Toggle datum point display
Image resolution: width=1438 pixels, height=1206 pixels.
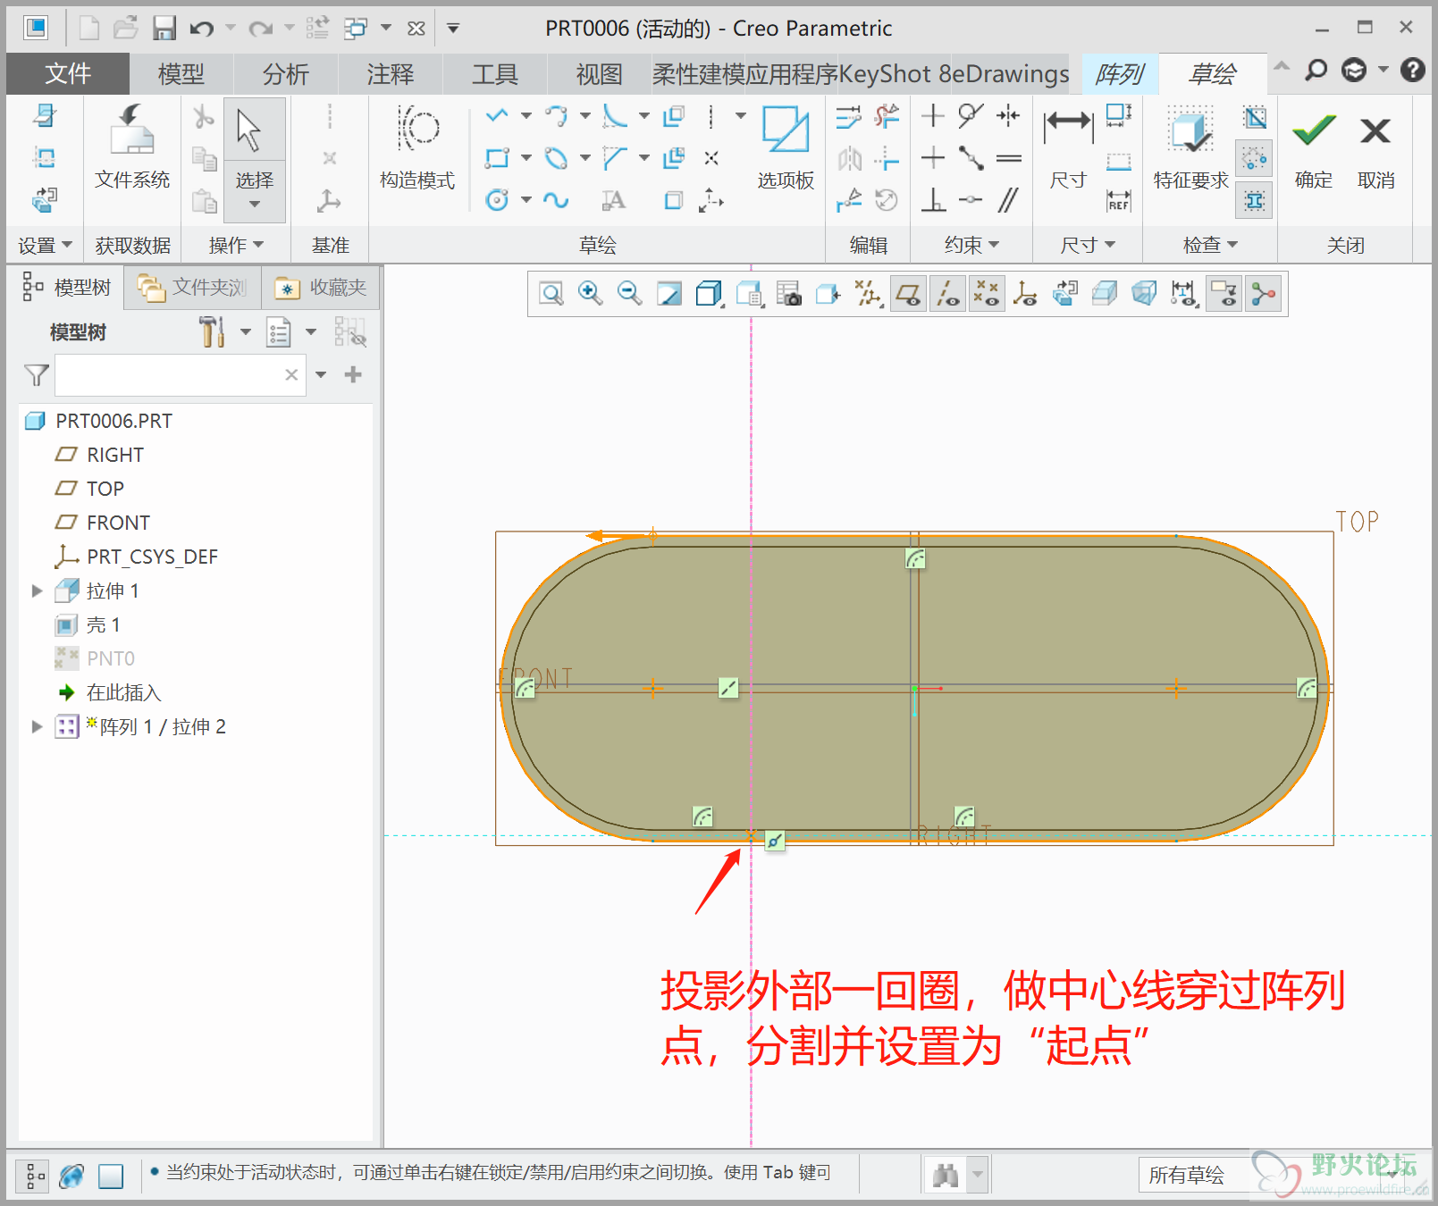[x=987, y=294]
